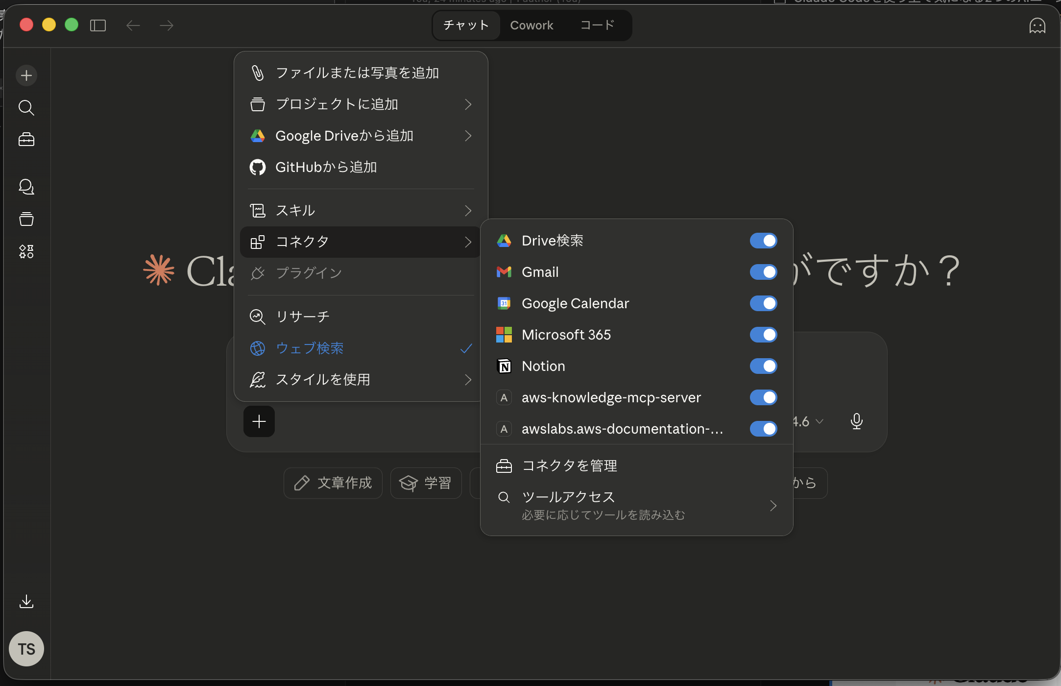Disable the Gmail connector toggle

763,272
